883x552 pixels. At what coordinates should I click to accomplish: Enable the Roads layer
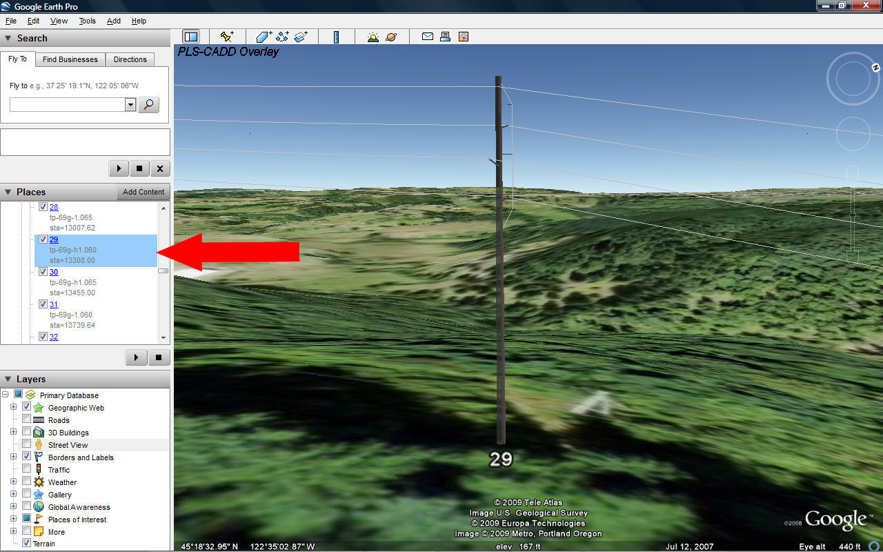click(27, 420)
